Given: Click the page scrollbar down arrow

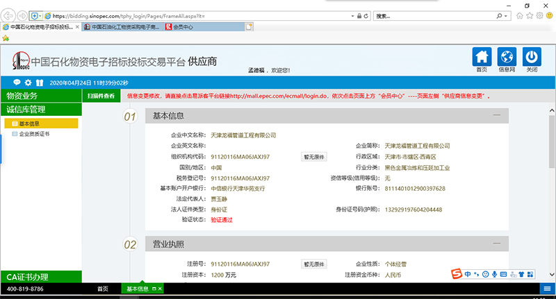Looking at the screenshot, I should (552, 274).
